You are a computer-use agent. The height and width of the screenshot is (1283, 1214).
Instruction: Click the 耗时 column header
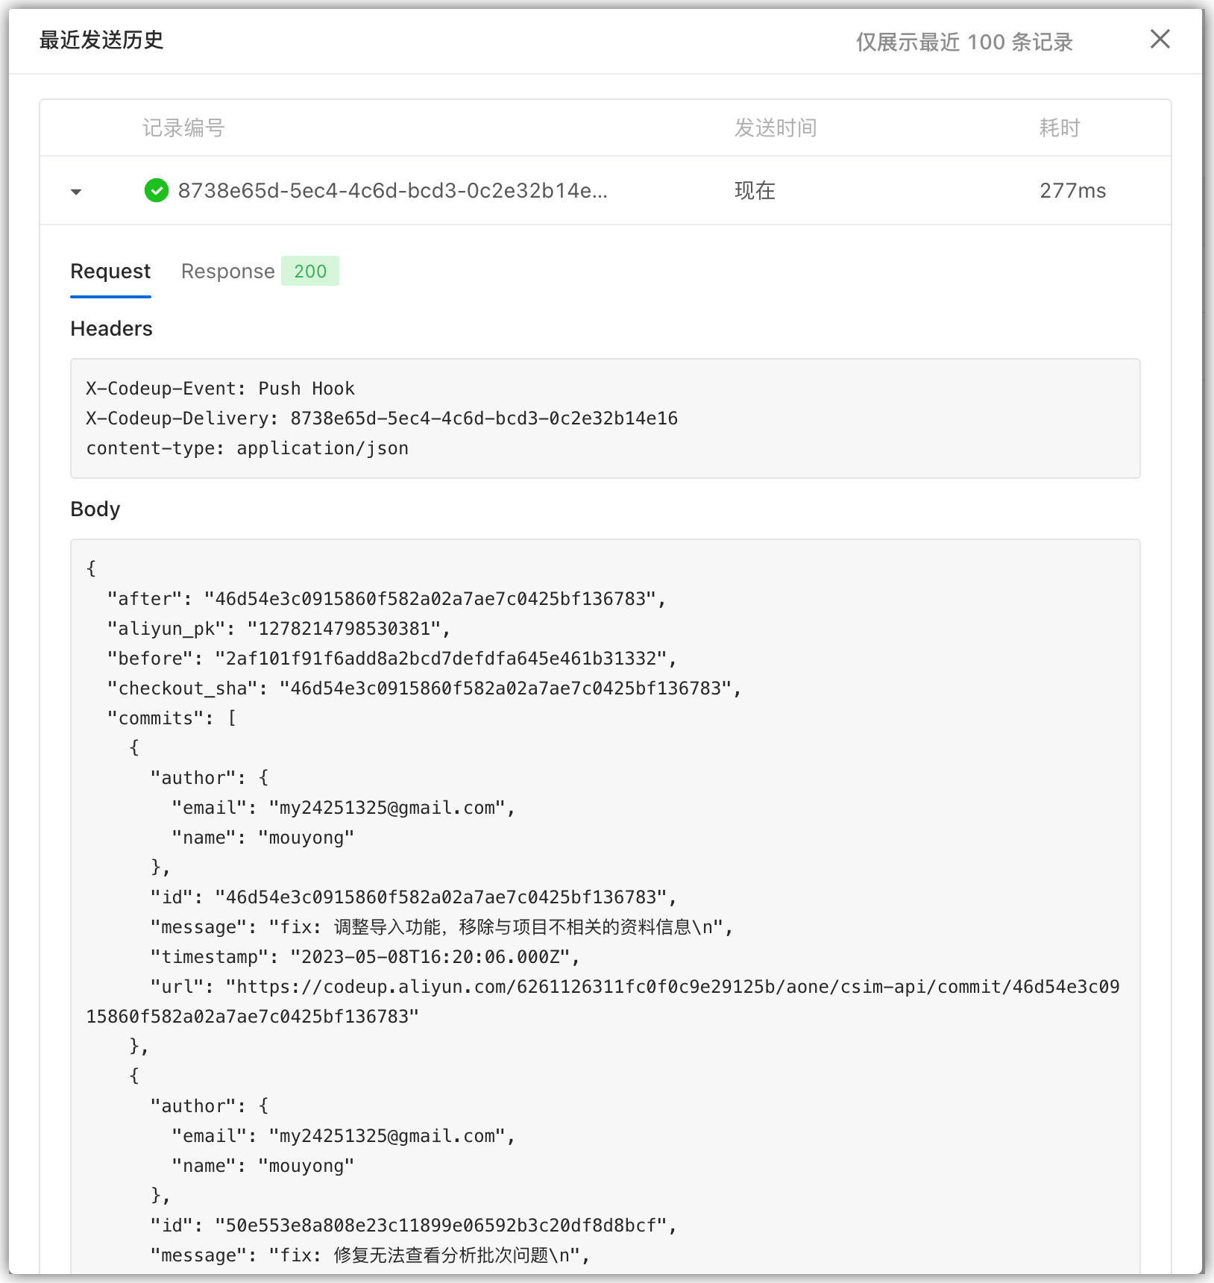click(x=1057, y=127)
